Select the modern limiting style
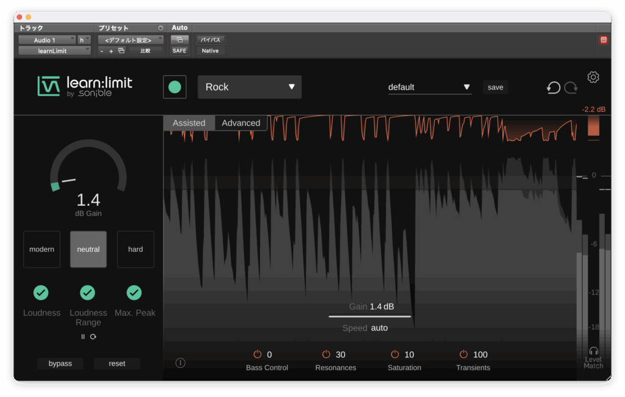Screen dimensions: 625x397 tap(42, 249)
